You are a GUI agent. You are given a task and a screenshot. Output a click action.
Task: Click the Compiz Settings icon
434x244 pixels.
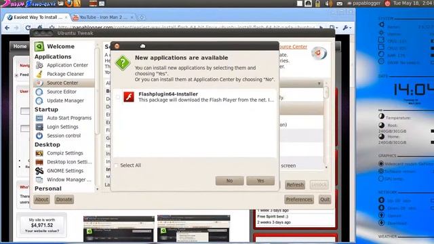[39, 153]
